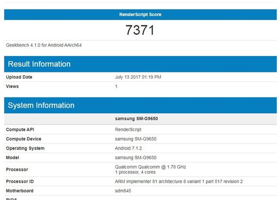Click the RenderScript value beside Compute API
280x200 pixels.
tap(128, 129)
